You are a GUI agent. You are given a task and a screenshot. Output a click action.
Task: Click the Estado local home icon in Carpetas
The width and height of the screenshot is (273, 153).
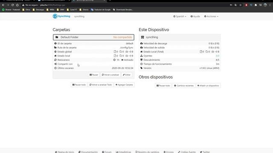point(55,56)
